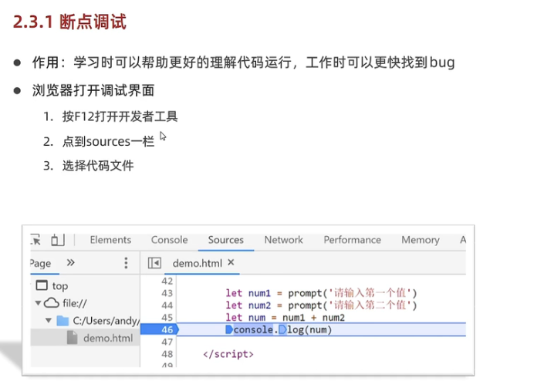Collapse the file:// tree node arrow

point(38,303)
